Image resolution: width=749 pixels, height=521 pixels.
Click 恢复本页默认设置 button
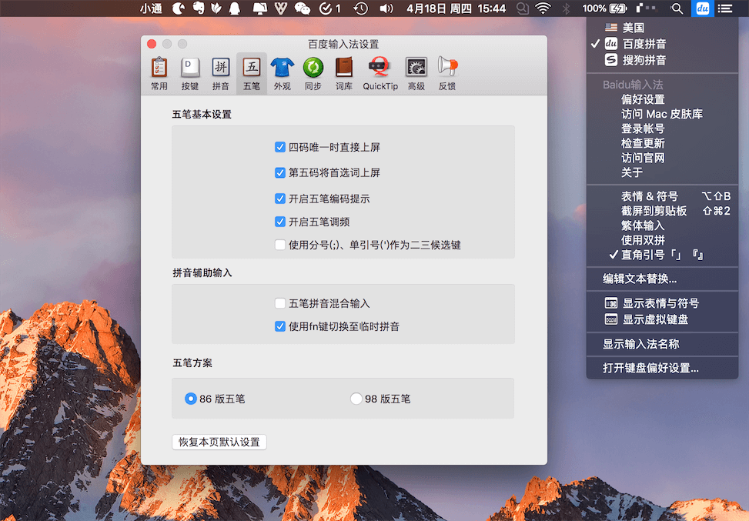pyautogui.click(x=219, y=443)
